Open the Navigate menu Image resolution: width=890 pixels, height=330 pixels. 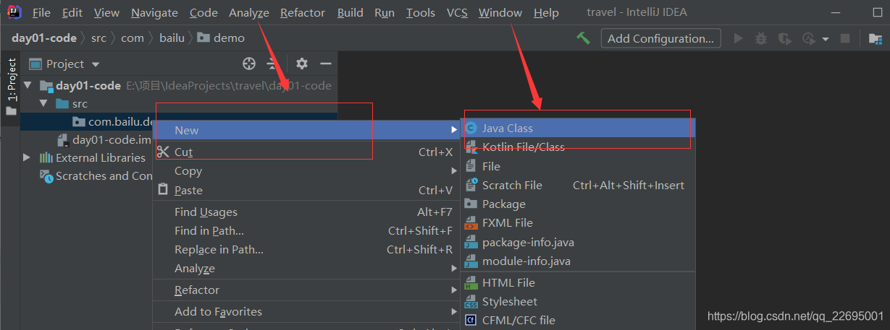click(x=154, y=13)
